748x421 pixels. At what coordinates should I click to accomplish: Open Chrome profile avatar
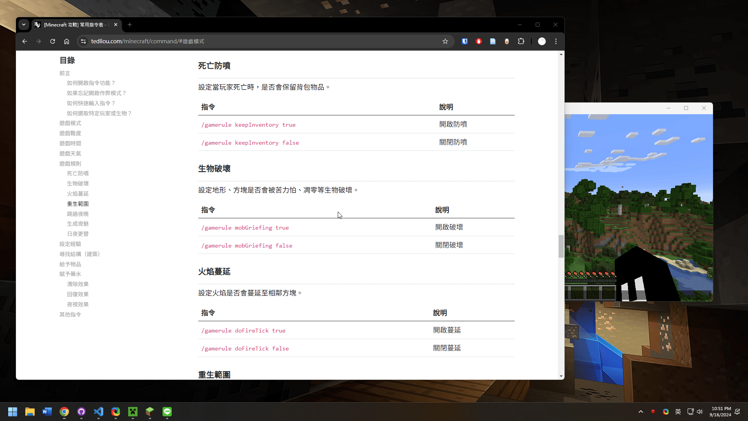[x=542, y=41]
